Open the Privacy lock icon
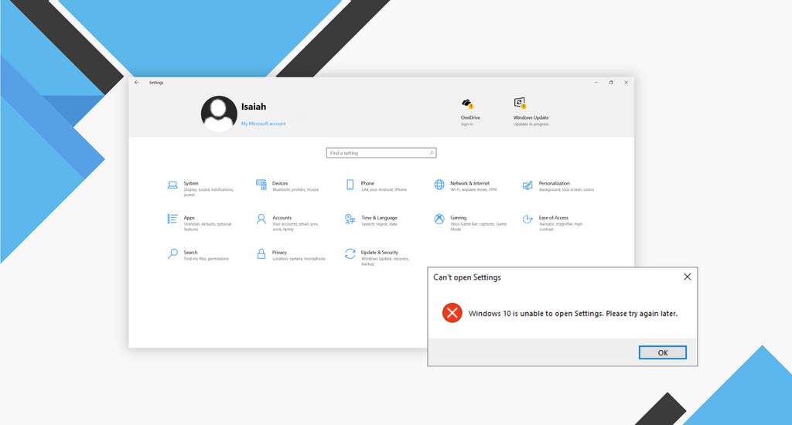Image resolution: width=792 pixels, height=425 pixels. coord(261,253)
